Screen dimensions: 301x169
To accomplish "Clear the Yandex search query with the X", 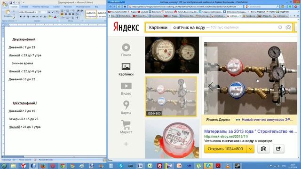I will tap(280, 27).
